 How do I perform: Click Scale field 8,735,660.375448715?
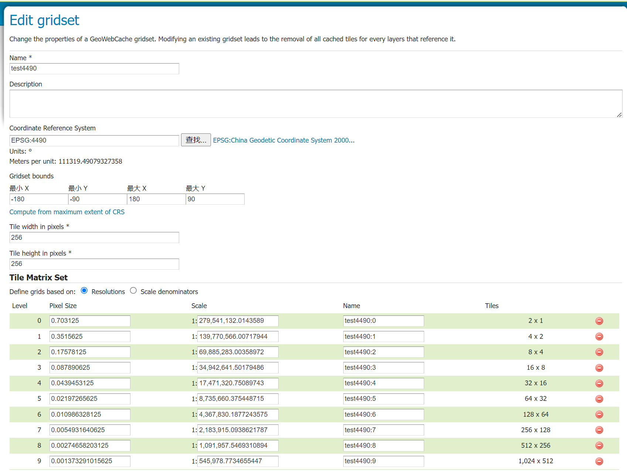(x=238, y=399)
